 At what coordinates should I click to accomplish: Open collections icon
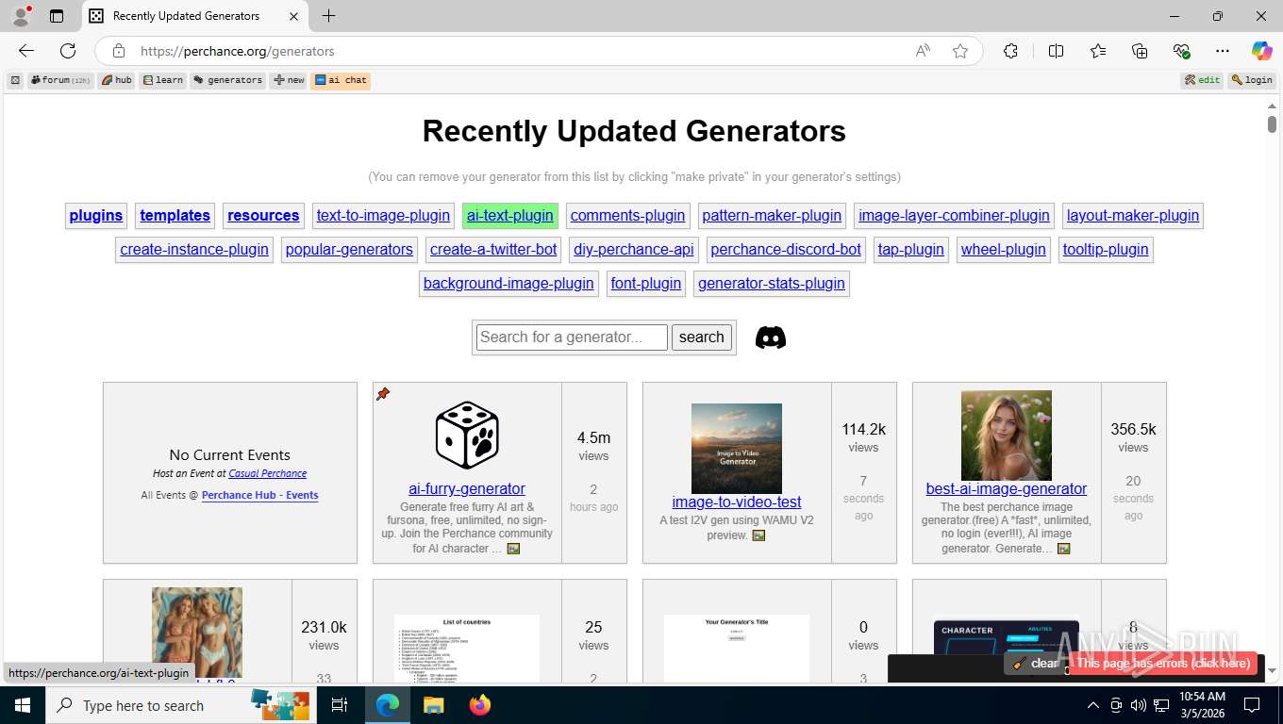pos(1140,51)
